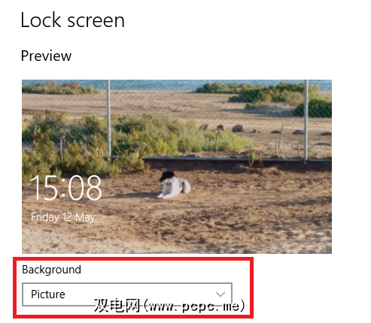Click the dark low wall behind the dog
The height and width of the screenshot is (323, 371).
[239, 164]
